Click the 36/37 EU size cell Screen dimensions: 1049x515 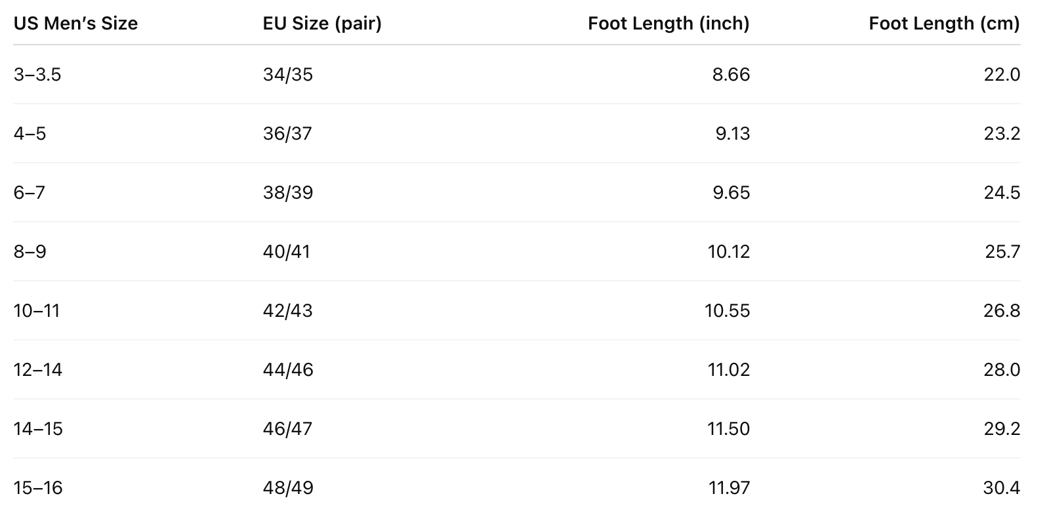coord(288,134)
